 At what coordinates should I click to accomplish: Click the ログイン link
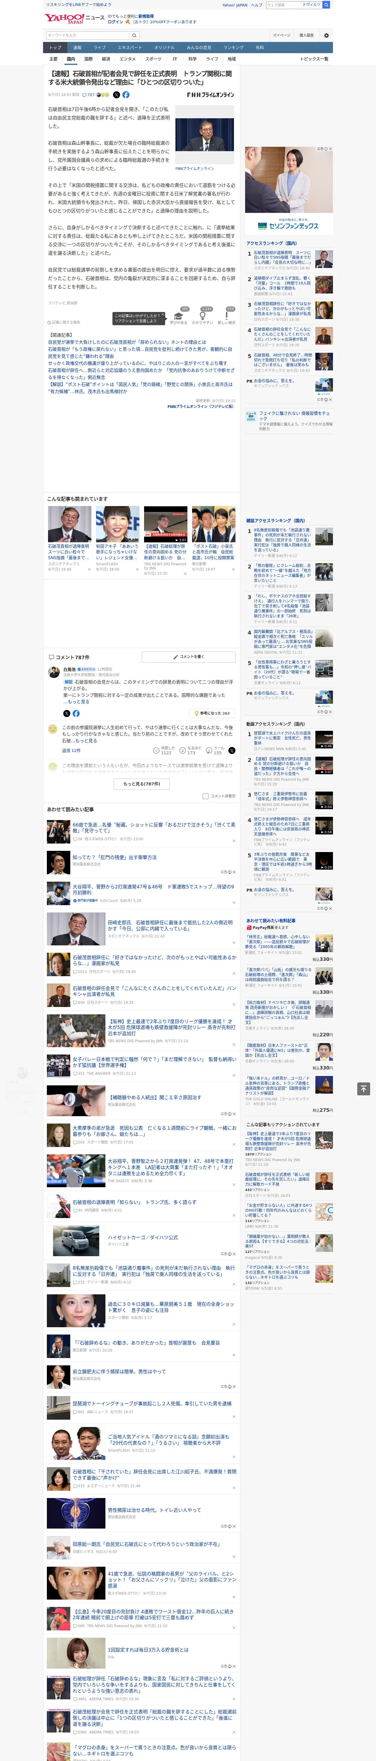coord(115,22)
